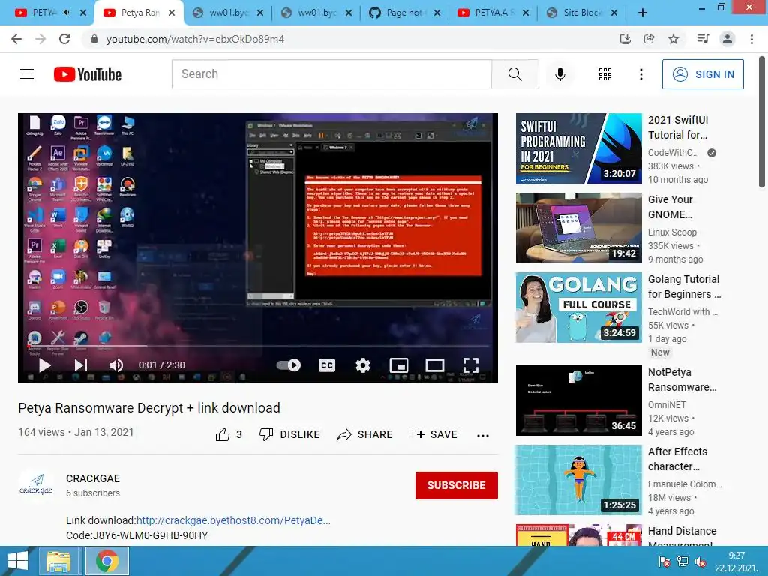Open player settings gear
The height and width of the screenshot is (576, 768).
click(362, 365)
